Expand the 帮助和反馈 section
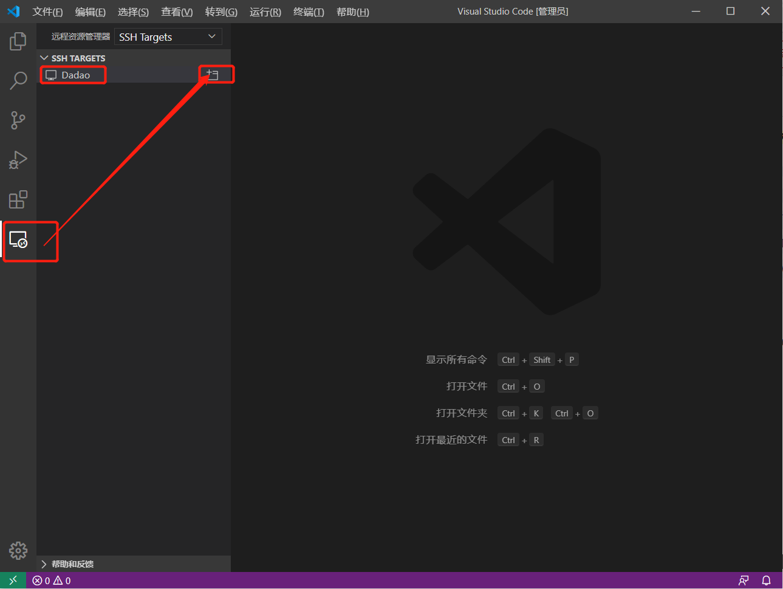783x589 pixels. click(x=134, y=564)
